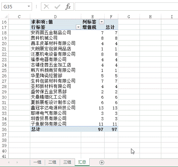Select cell 华星陶瓷经营部

pos(56,75)
